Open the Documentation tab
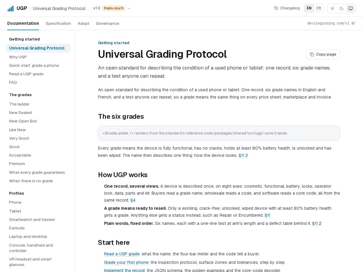Image resolution: width=363 pixels, height=272 pixels. tap(23, 23)
